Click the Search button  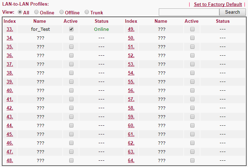click(x=232, y=12)
